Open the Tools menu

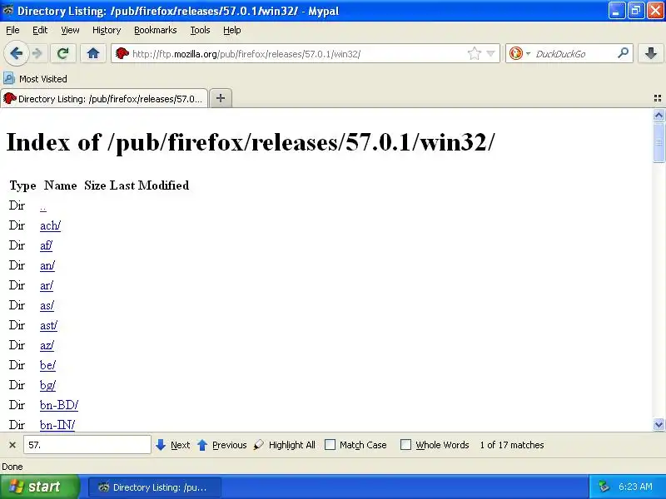point(200,30)
